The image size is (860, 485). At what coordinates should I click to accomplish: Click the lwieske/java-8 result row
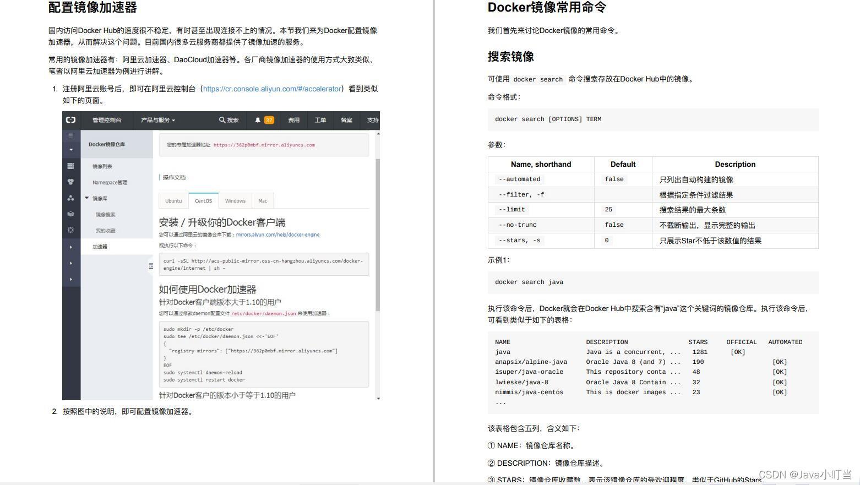[x=641, y=383]
